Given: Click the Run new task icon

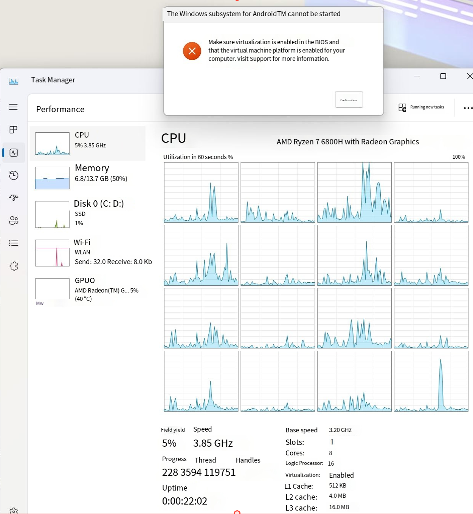Looking at the screenshot, I should tap(402, 108).
